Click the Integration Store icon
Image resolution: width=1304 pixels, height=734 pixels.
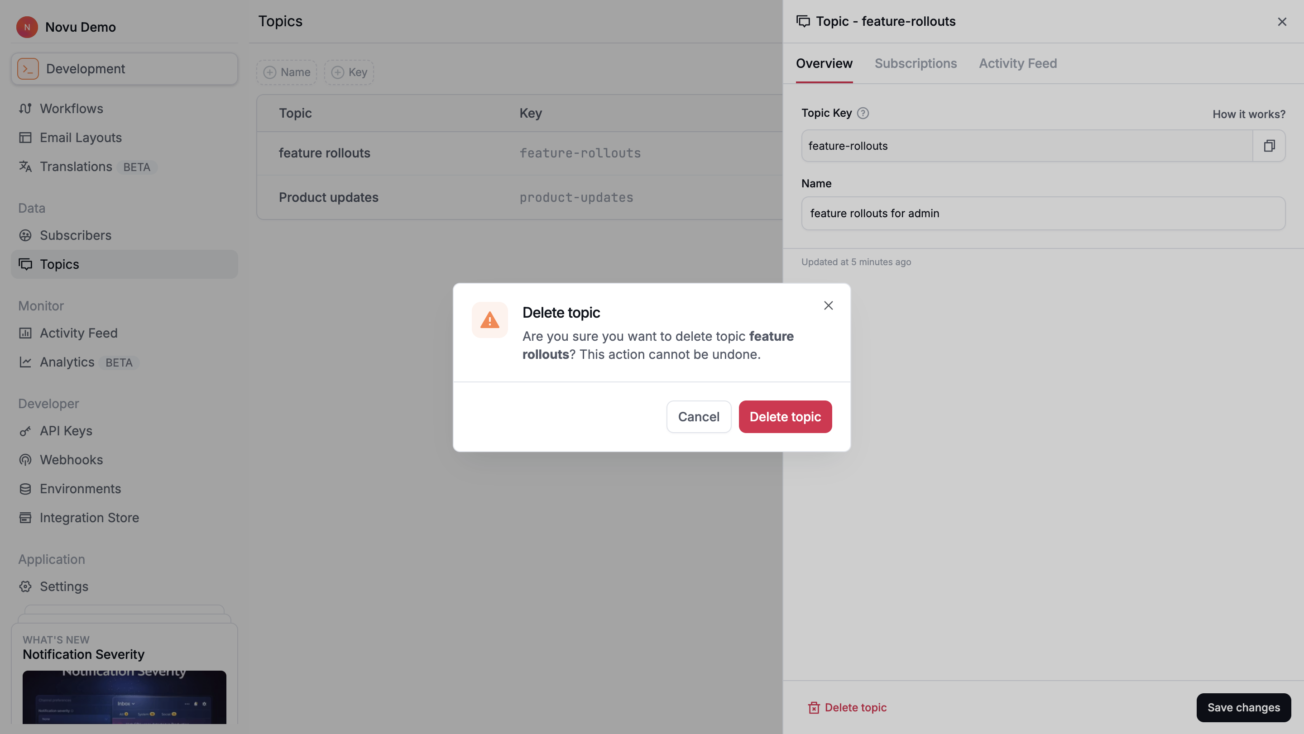click(25, 518)
